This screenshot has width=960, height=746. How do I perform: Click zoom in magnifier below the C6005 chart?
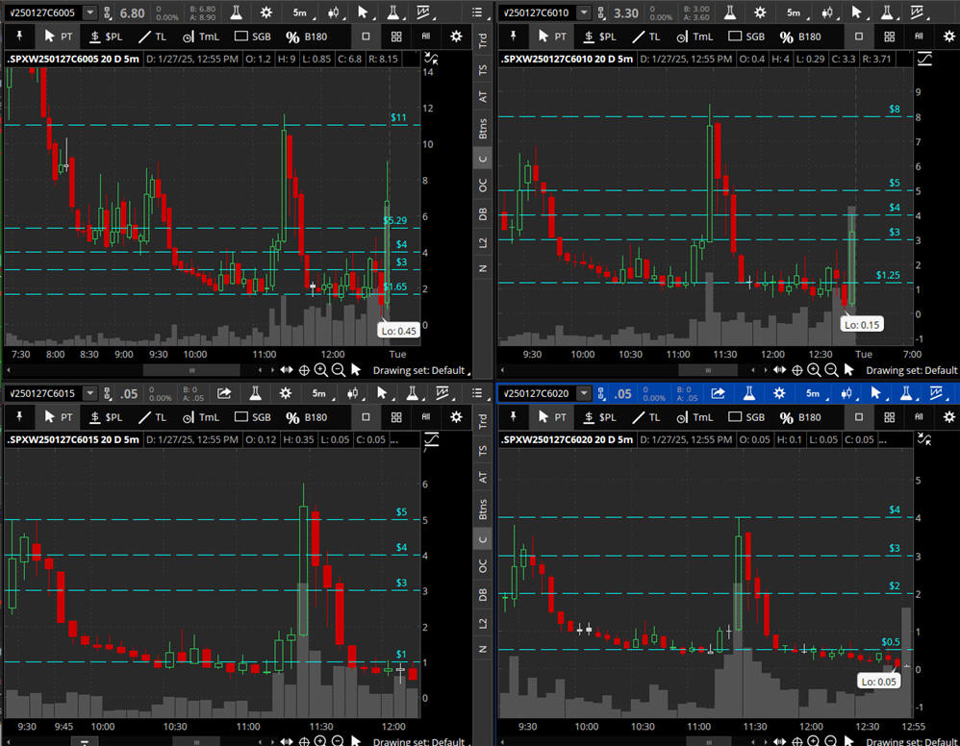click(320, 370)
